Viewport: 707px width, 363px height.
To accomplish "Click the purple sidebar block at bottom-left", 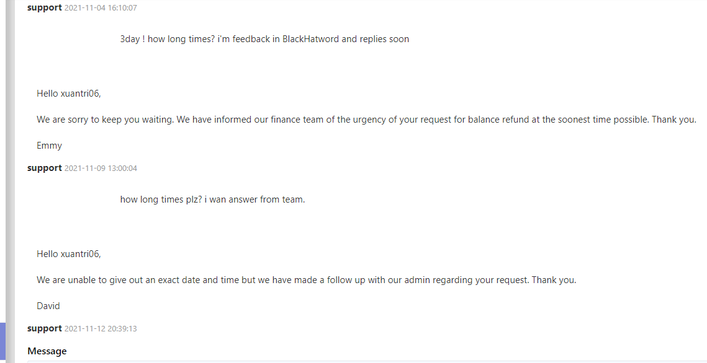I will (x=2, y=343).
